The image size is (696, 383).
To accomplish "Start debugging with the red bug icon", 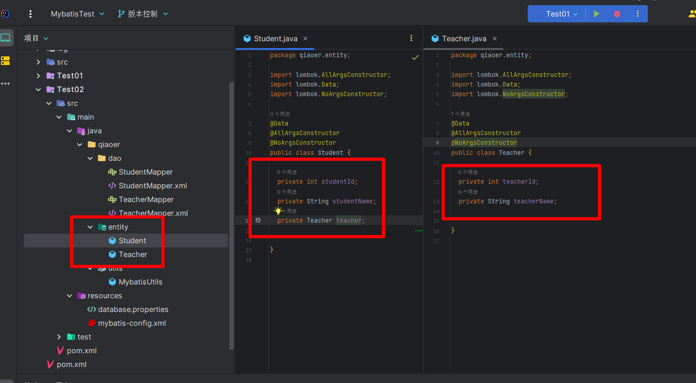I will [617, 14].
